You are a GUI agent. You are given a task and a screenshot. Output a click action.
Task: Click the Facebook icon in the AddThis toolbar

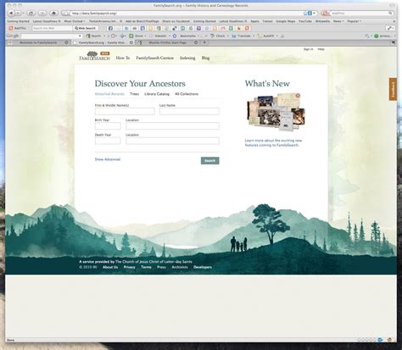coord(110,28)
